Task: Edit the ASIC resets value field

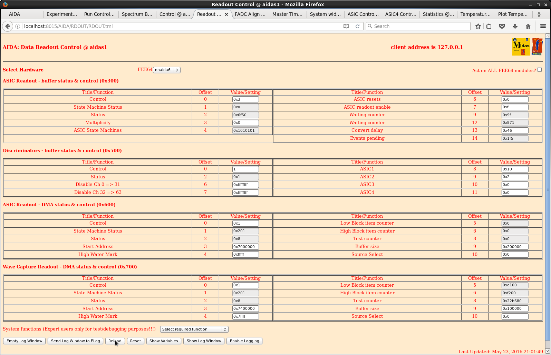Action: click(515, 99)
